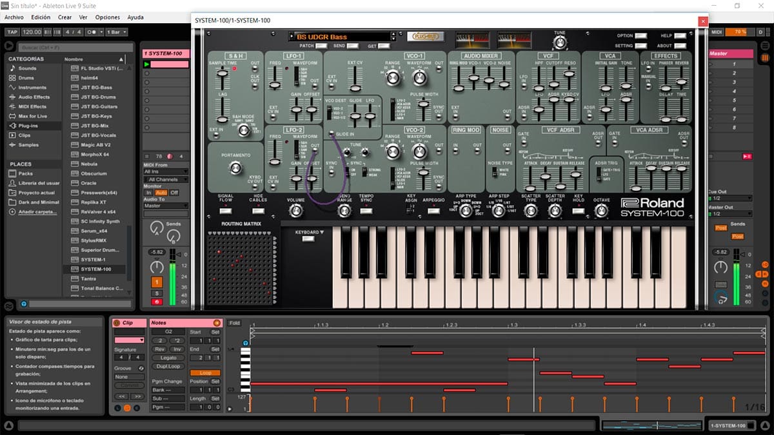Toggle SIGNAL FLOW switch
Screen dimensions: 774x435
tap(226, 209)
